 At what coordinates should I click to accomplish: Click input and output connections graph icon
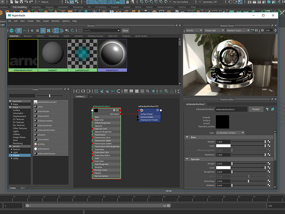[83, 91]
